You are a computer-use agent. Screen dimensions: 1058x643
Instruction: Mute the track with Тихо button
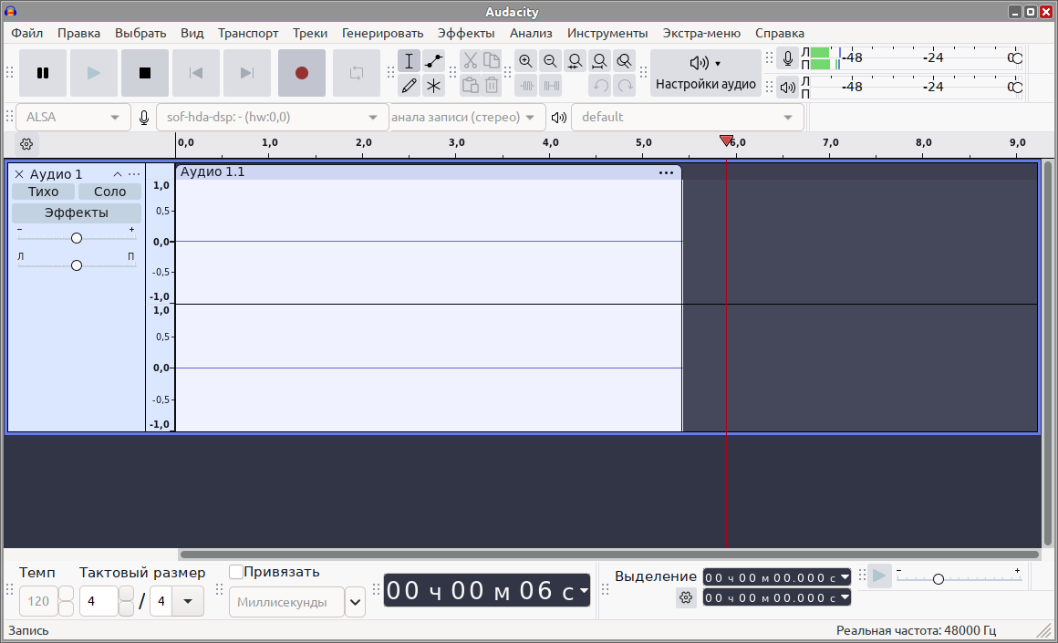point(43,192)
